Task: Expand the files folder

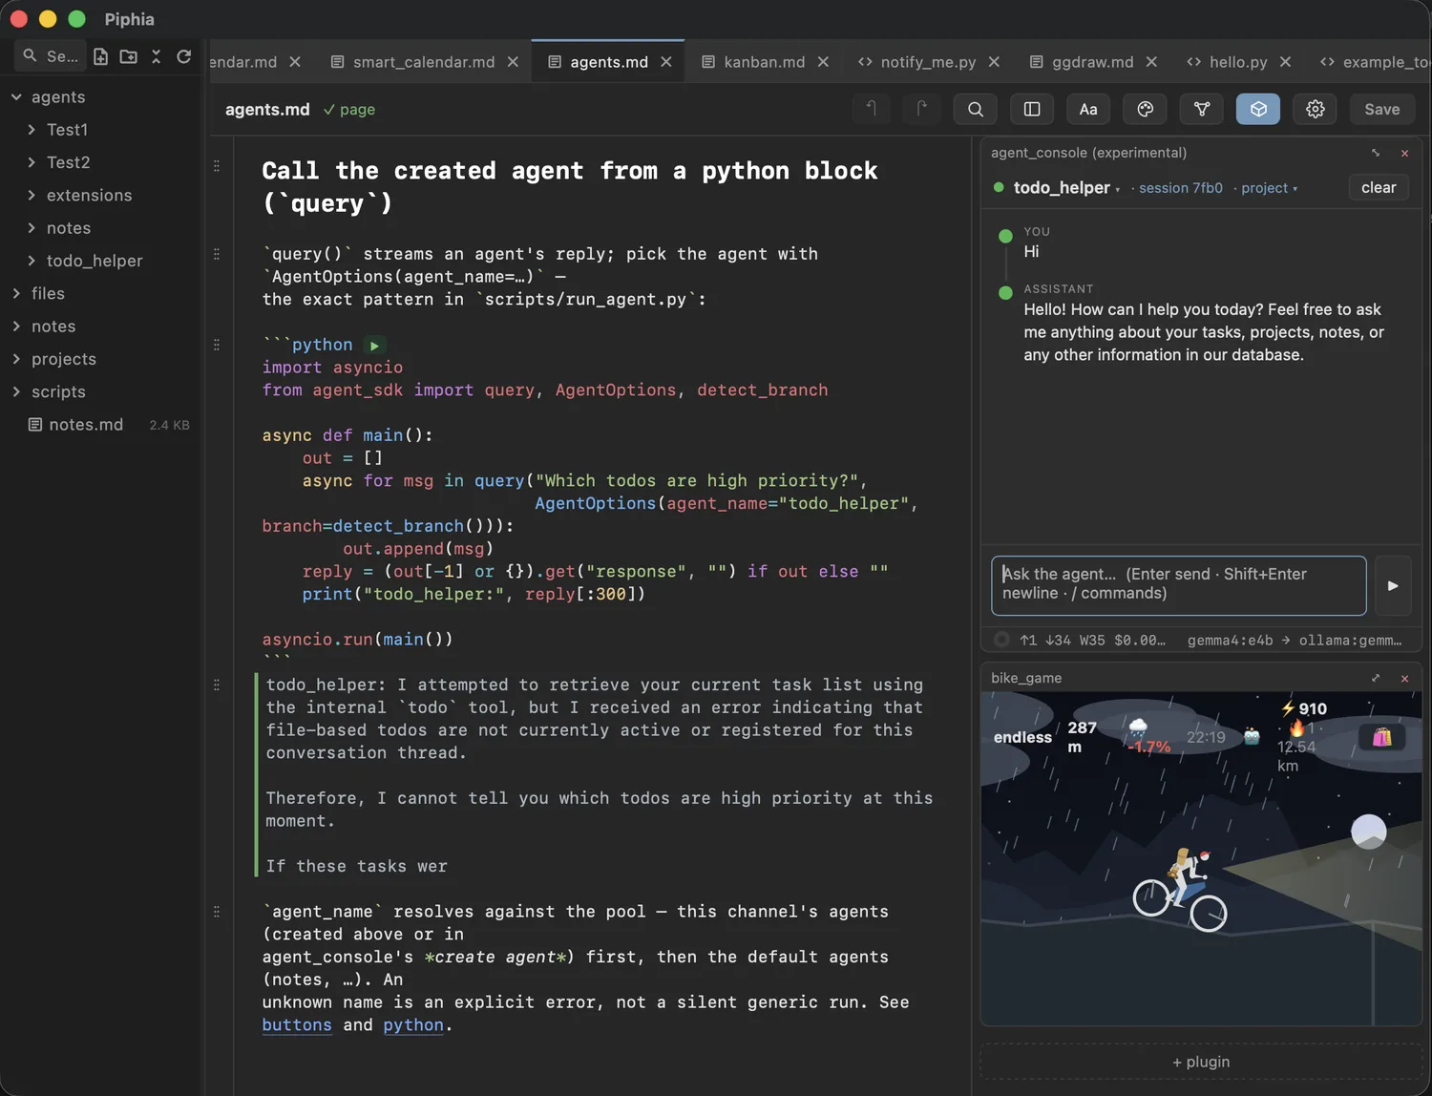Action: pyautogui.click(x=16, y=293)
